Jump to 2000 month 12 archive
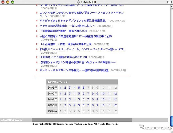Screen dimensions: 173x133 (x=115, y=105)
